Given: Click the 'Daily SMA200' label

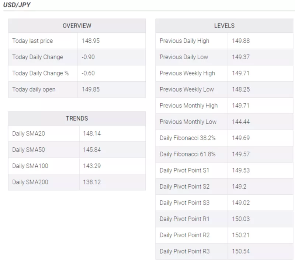Looking at the screenshot, I should pyautogui.click(x=30, y=182).
